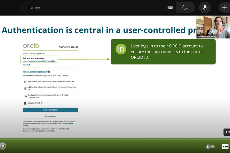Click the ORCID logo in the authorize panel
Viewport: 230px width, 153px height.
pyautogui.click(x=31, y=46)
